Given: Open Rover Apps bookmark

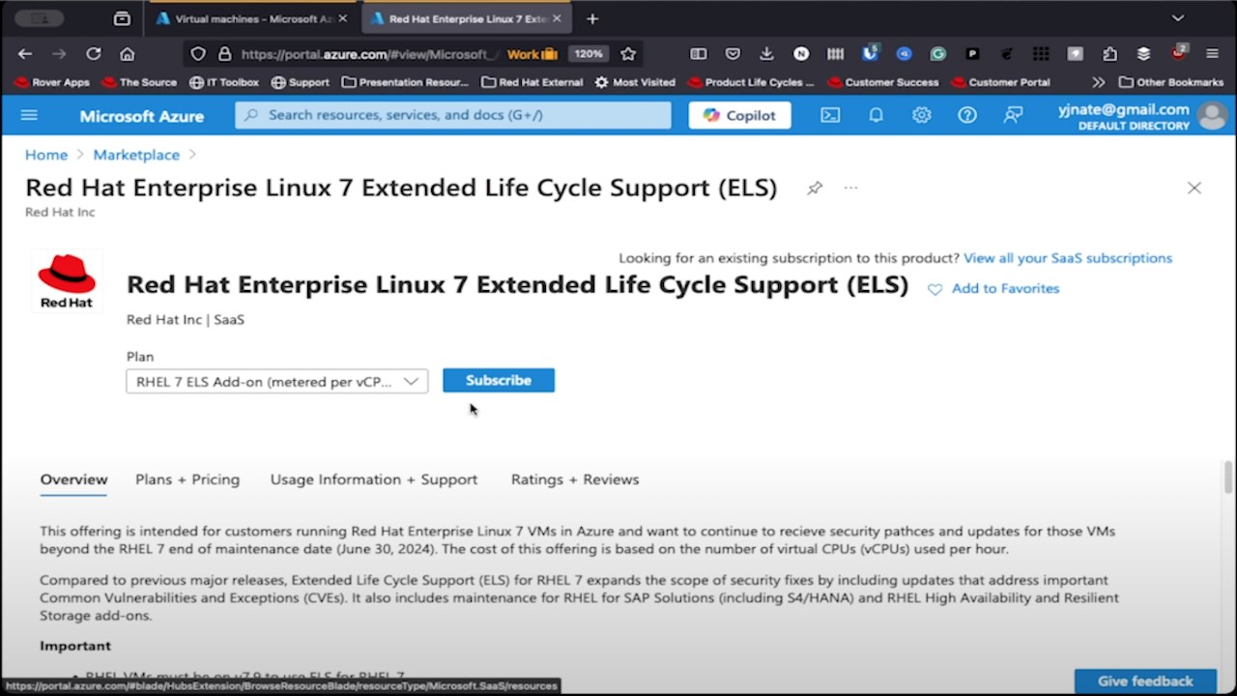Looking at the screenshot, I should [52, 82].
